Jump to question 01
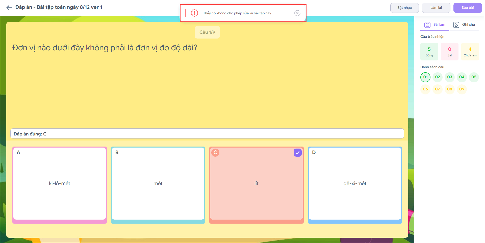 click(425, 77)
